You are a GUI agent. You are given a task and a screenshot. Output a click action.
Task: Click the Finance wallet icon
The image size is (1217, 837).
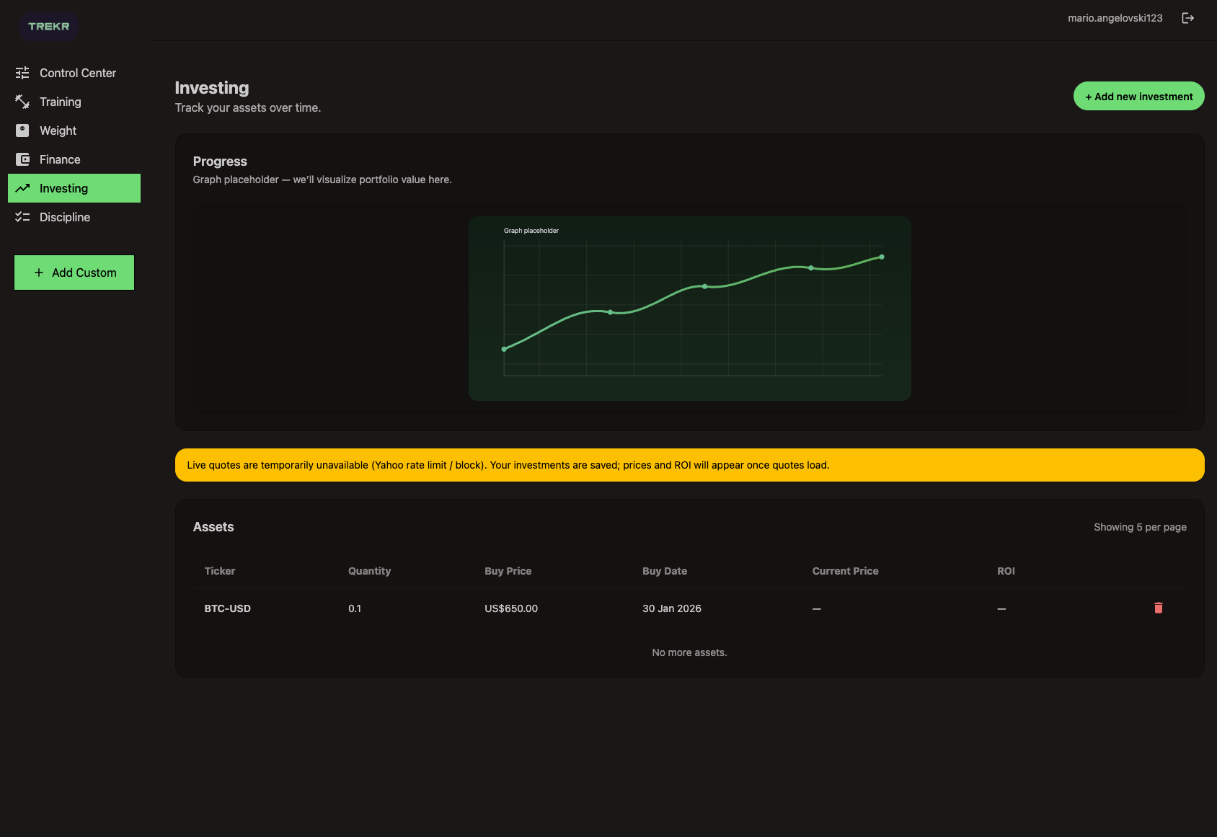[x=22, y=159]
